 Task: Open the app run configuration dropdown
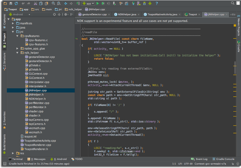[89, 3]
